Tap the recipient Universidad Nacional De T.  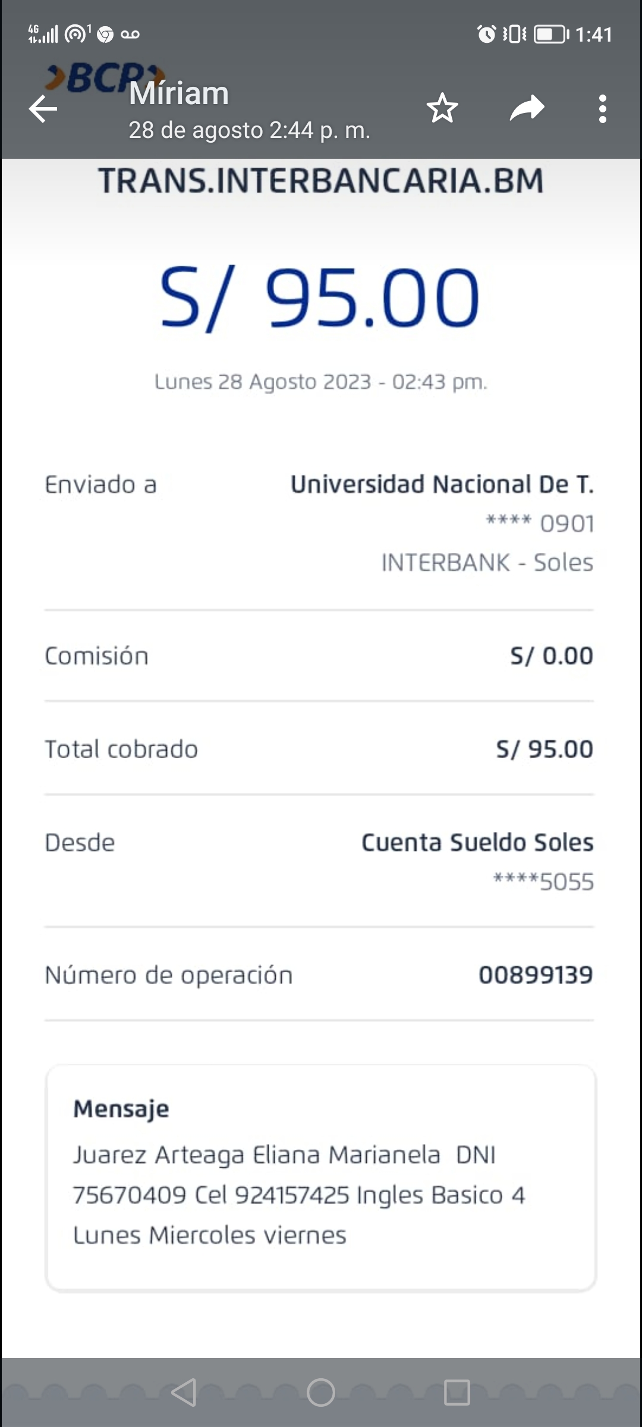tap(442, 485)
